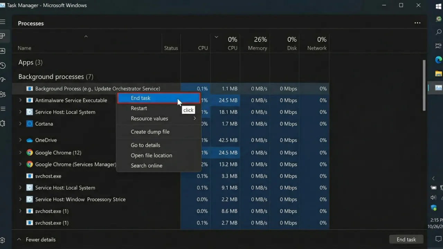
Task: Expand the OneDrive process entry
Action: tap(20, 140)
